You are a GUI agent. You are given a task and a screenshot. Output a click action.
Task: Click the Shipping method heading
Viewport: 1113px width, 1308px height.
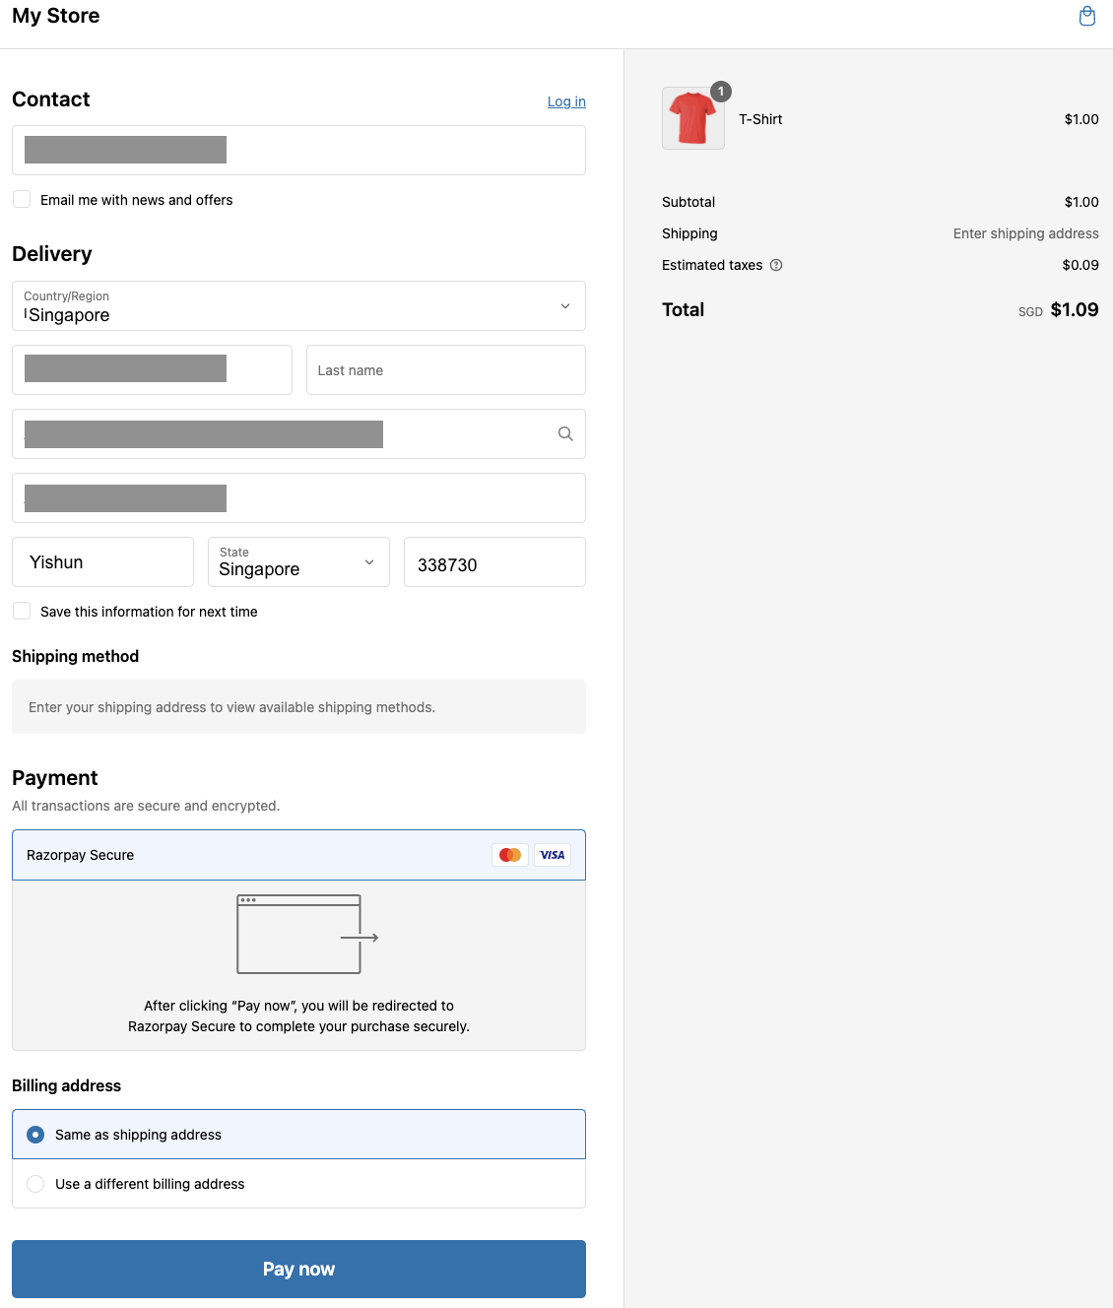point(75,656)
